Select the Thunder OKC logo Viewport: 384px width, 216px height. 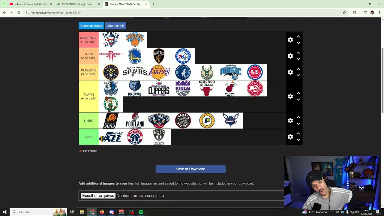pos(111,40)
